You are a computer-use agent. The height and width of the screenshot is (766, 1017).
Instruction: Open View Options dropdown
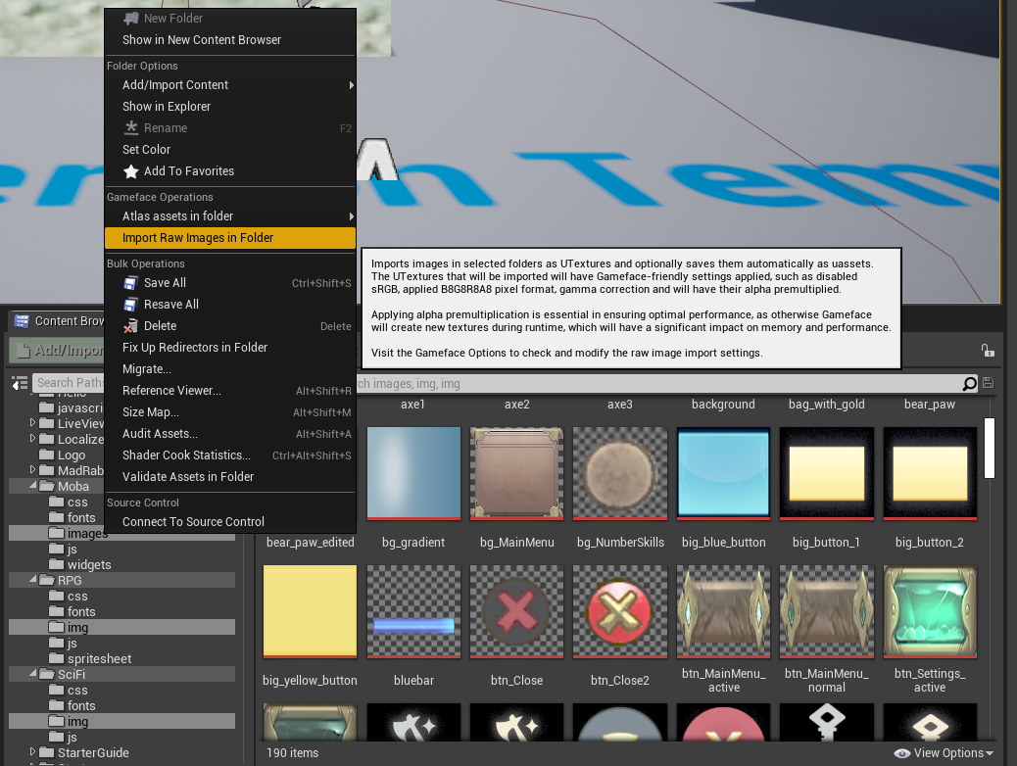[x=944, y=753]
